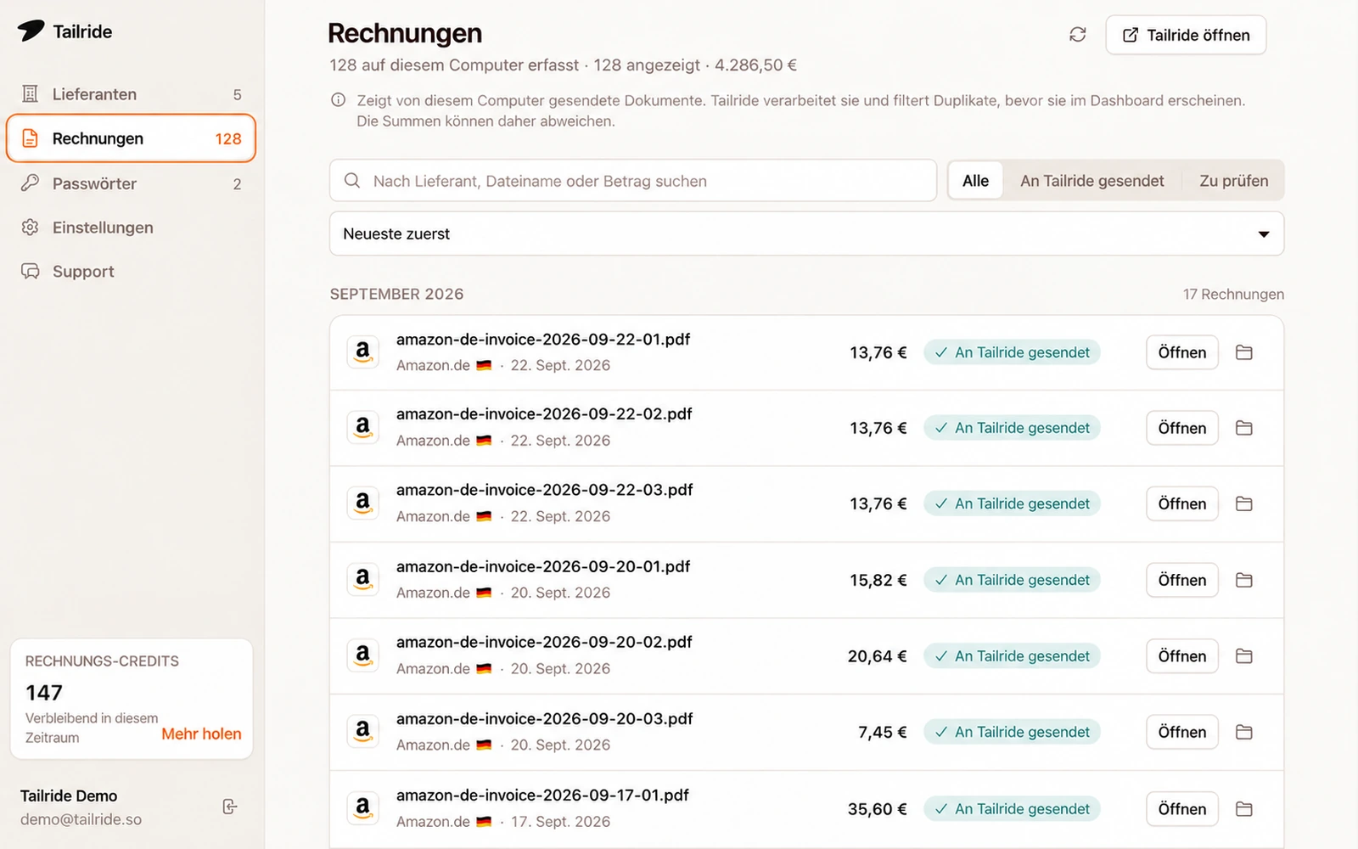Show invoice 2026-09-22-01 in folder
1358x849 pixels.
[x=1244, y=352]
